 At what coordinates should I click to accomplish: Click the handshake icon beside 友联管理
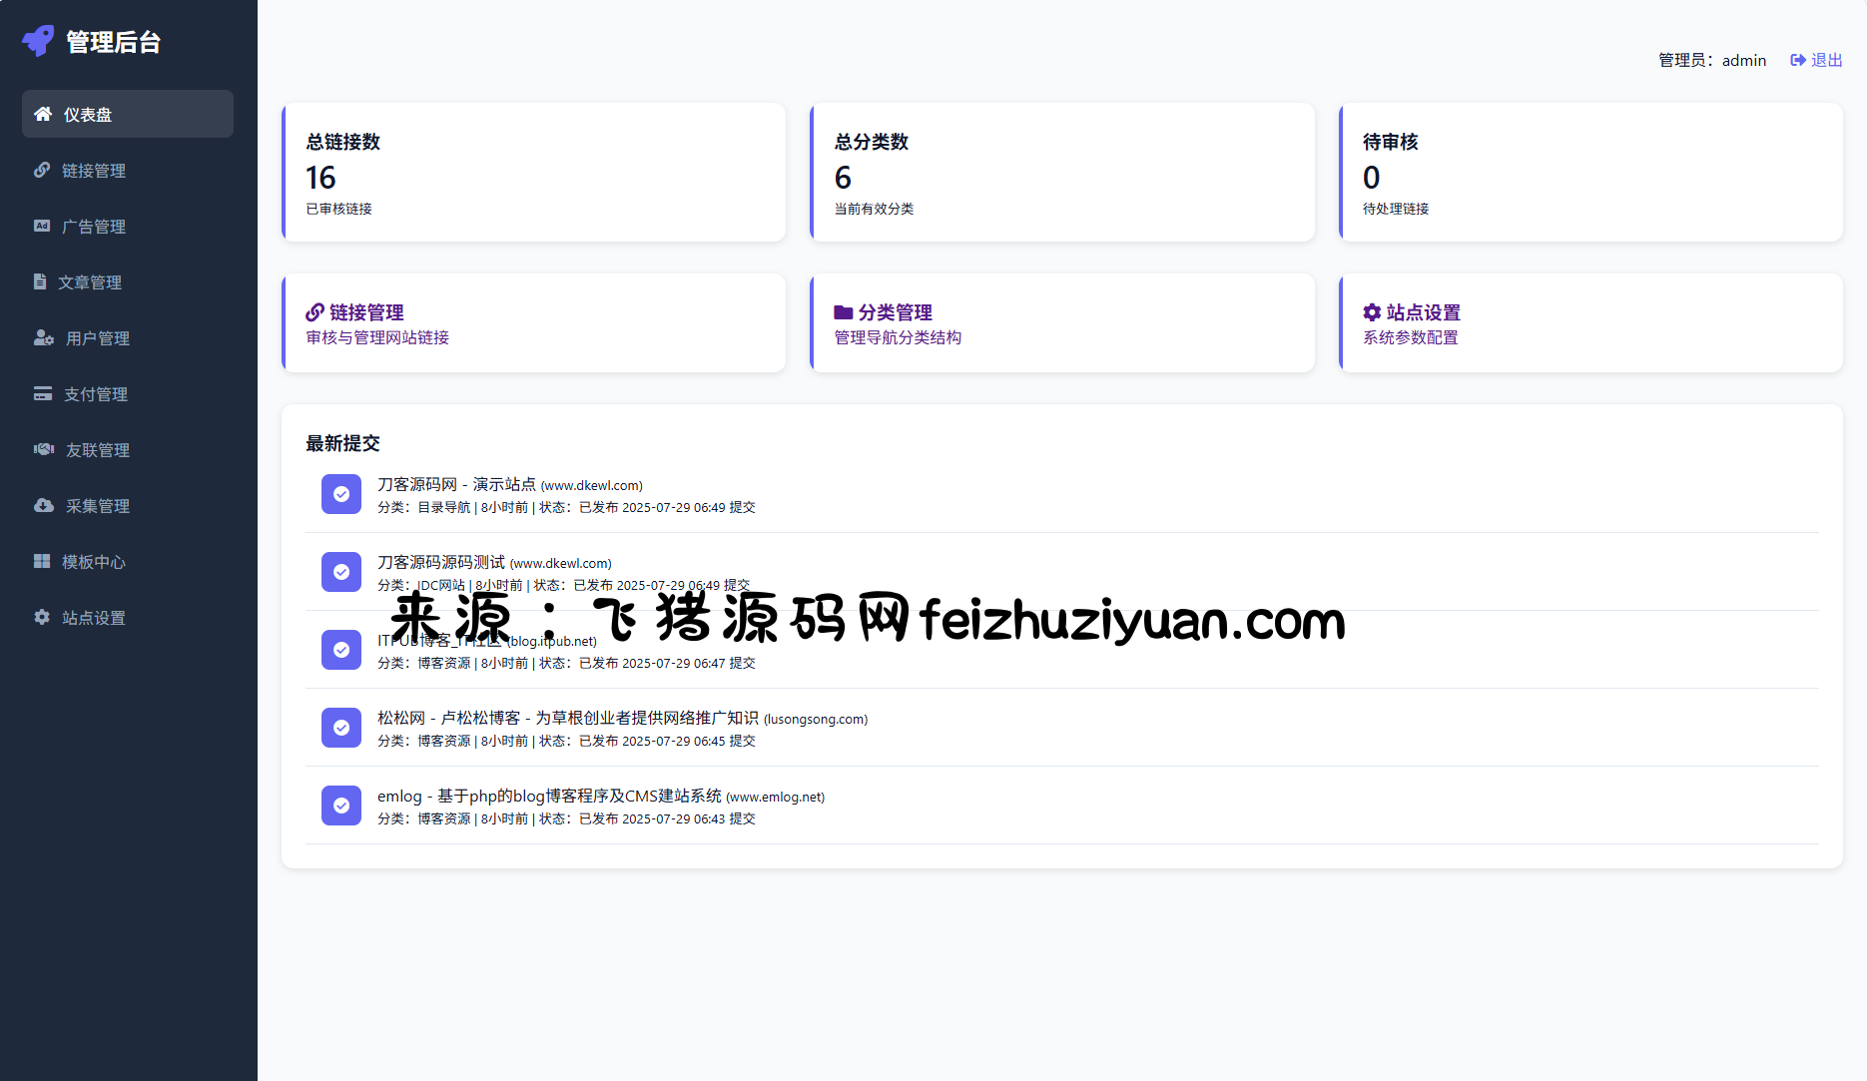(44, 449)
